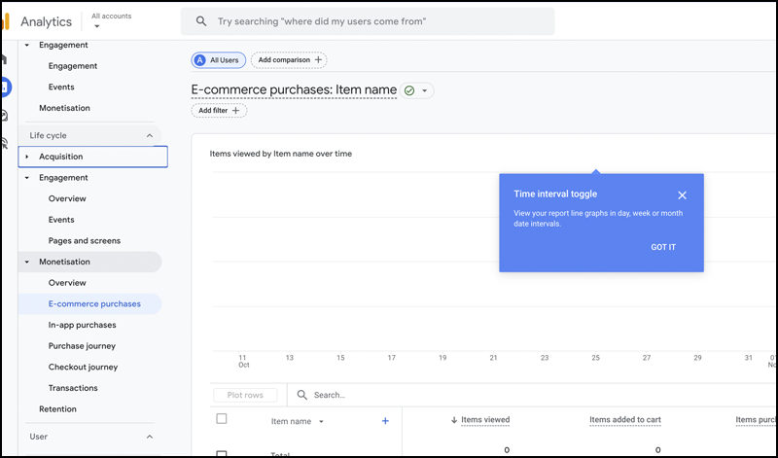
Task: Open the Purchase journey report
Action: 82,346
